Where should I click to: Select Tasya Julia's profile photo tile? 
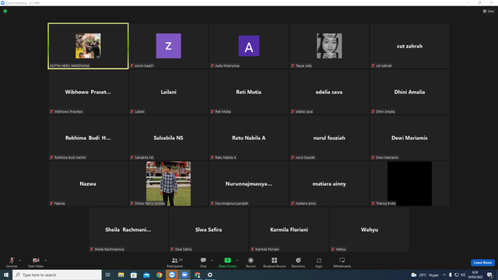point(329,46)
